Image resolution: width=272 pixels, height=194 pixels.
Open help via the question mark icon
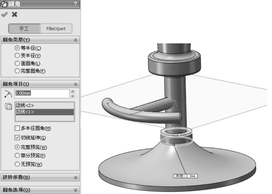pos(75,4)
